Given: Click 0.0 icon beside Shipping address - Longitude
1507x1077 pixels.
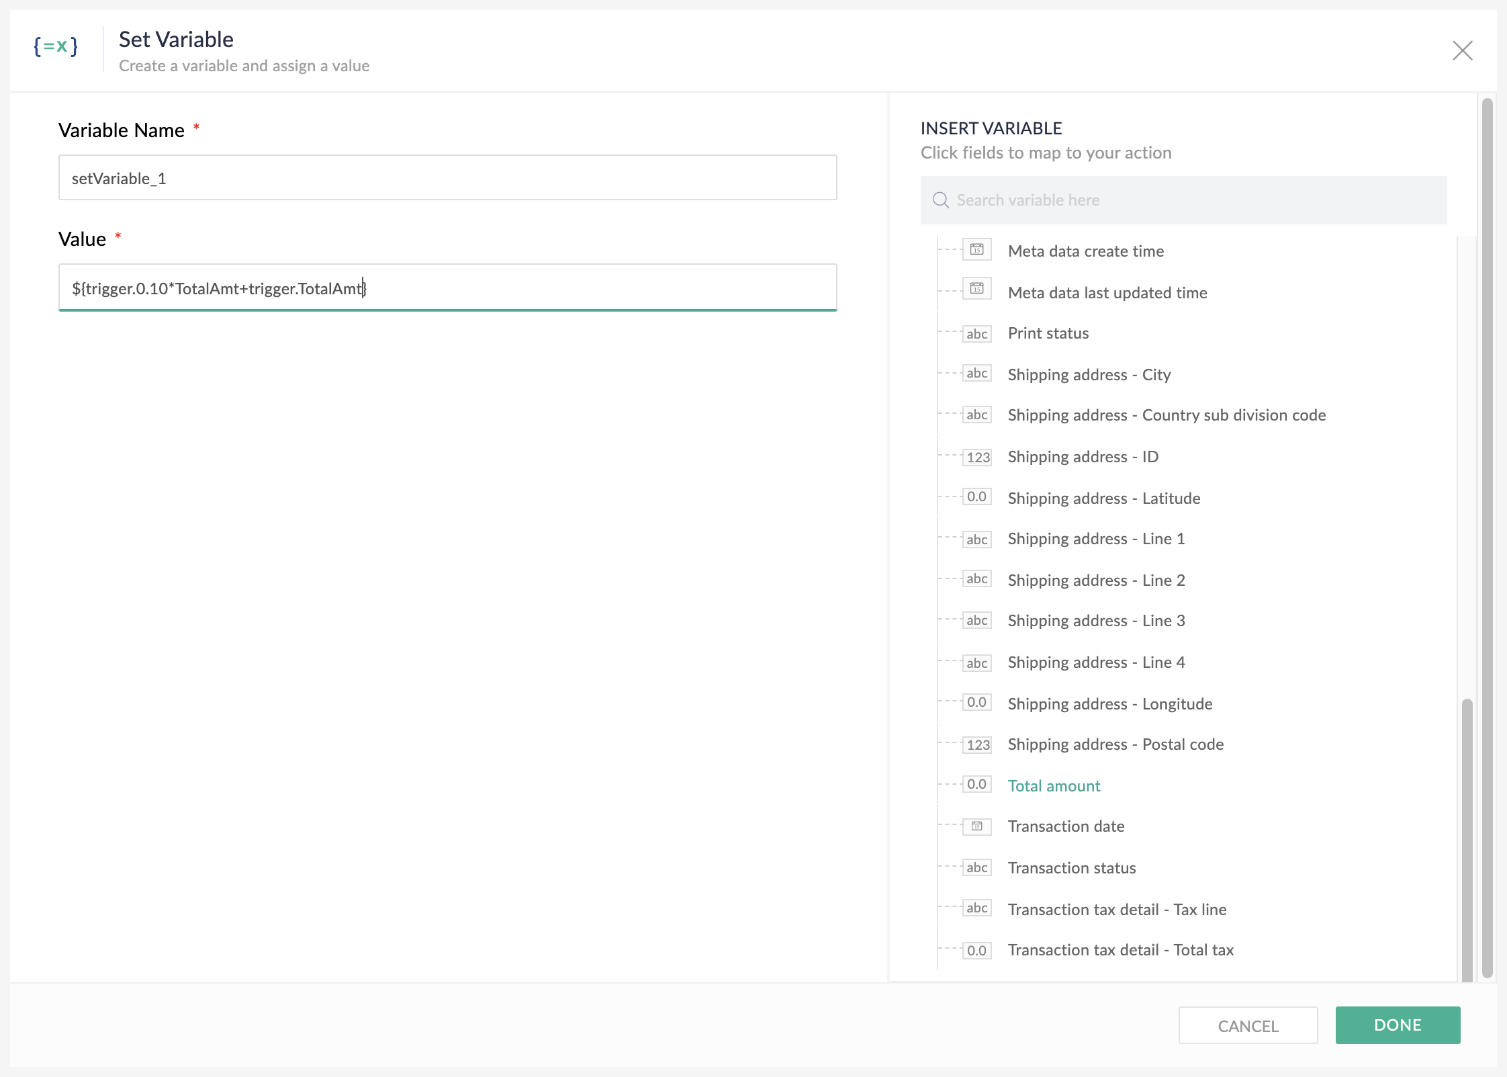Looking at the screenshot, I should click(977, 703).
